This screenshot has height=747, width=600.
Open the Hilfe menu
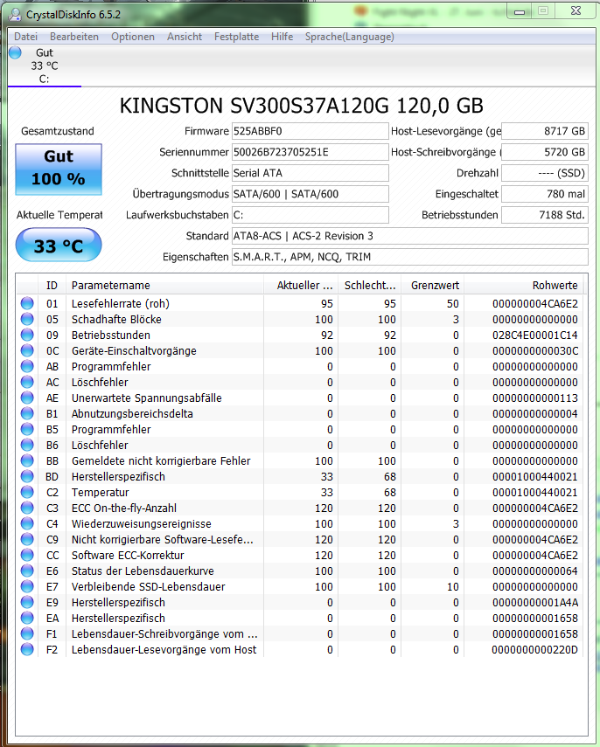tap(282, 37)
